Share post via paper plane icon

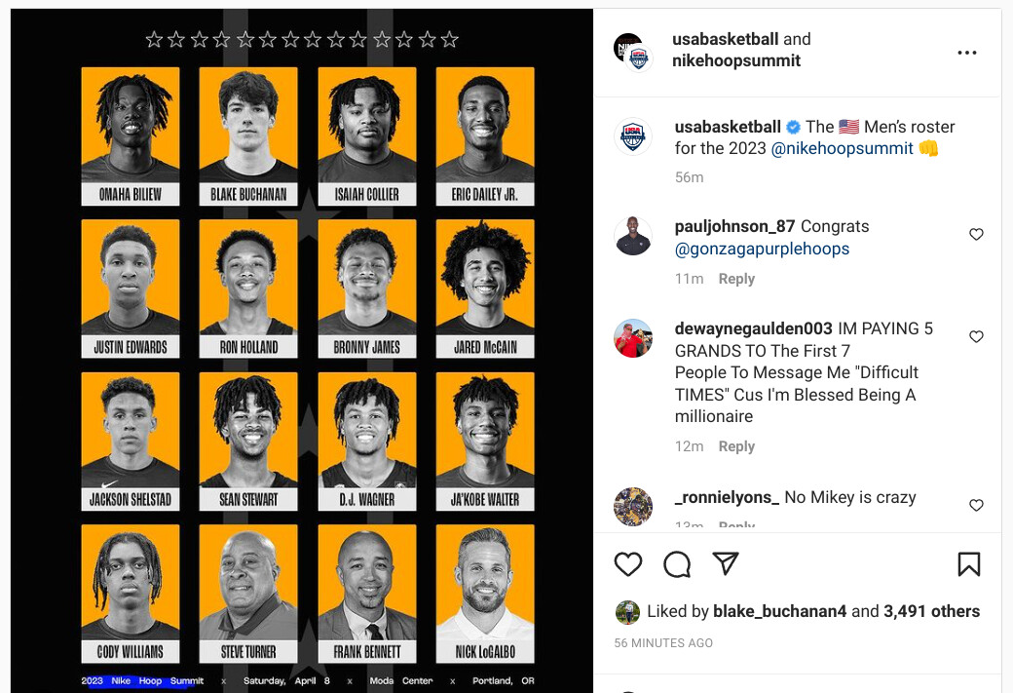pos(726,563)
